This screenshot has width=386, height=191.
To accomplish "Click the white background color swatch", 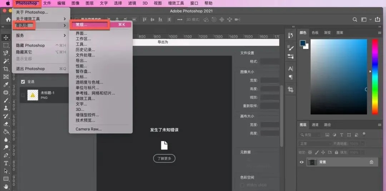I will coord(307,47).
